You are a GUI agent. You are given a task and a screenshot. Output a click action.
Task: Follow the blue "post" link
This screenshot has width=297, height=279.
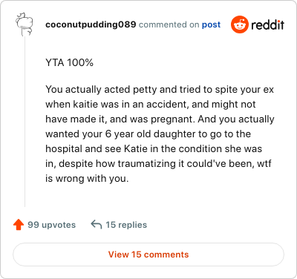click(x=211, y=24)
